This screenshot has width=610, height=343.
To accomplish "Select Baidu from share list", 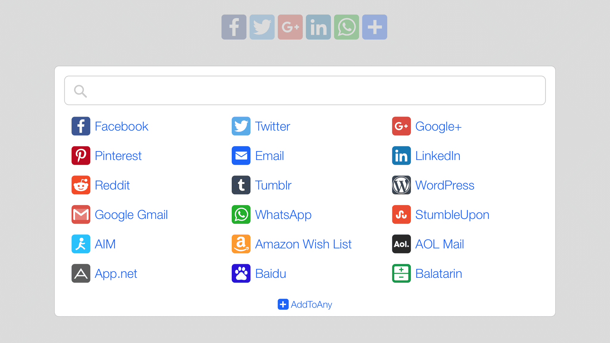I will pos(260,273).
